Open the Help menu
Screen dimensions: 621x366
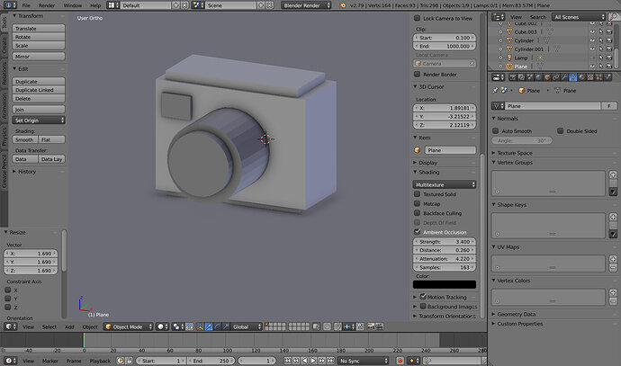click(95, 5)
